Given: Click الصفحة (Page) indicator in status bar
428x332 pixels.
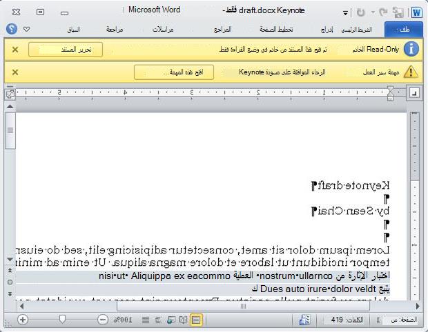Looking at the screenshot, I should (396, 320).
